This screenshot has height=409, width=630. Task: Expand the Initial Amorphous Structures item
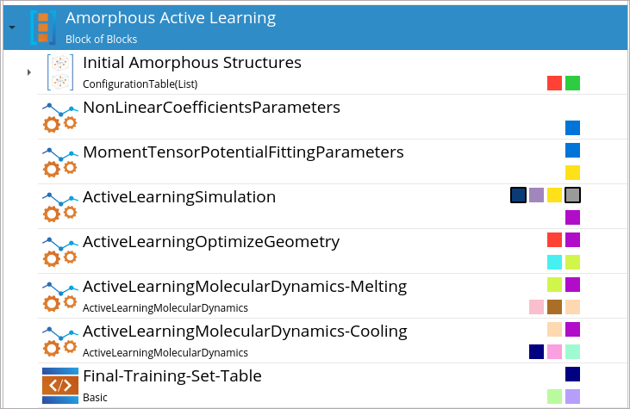(29, 72)
